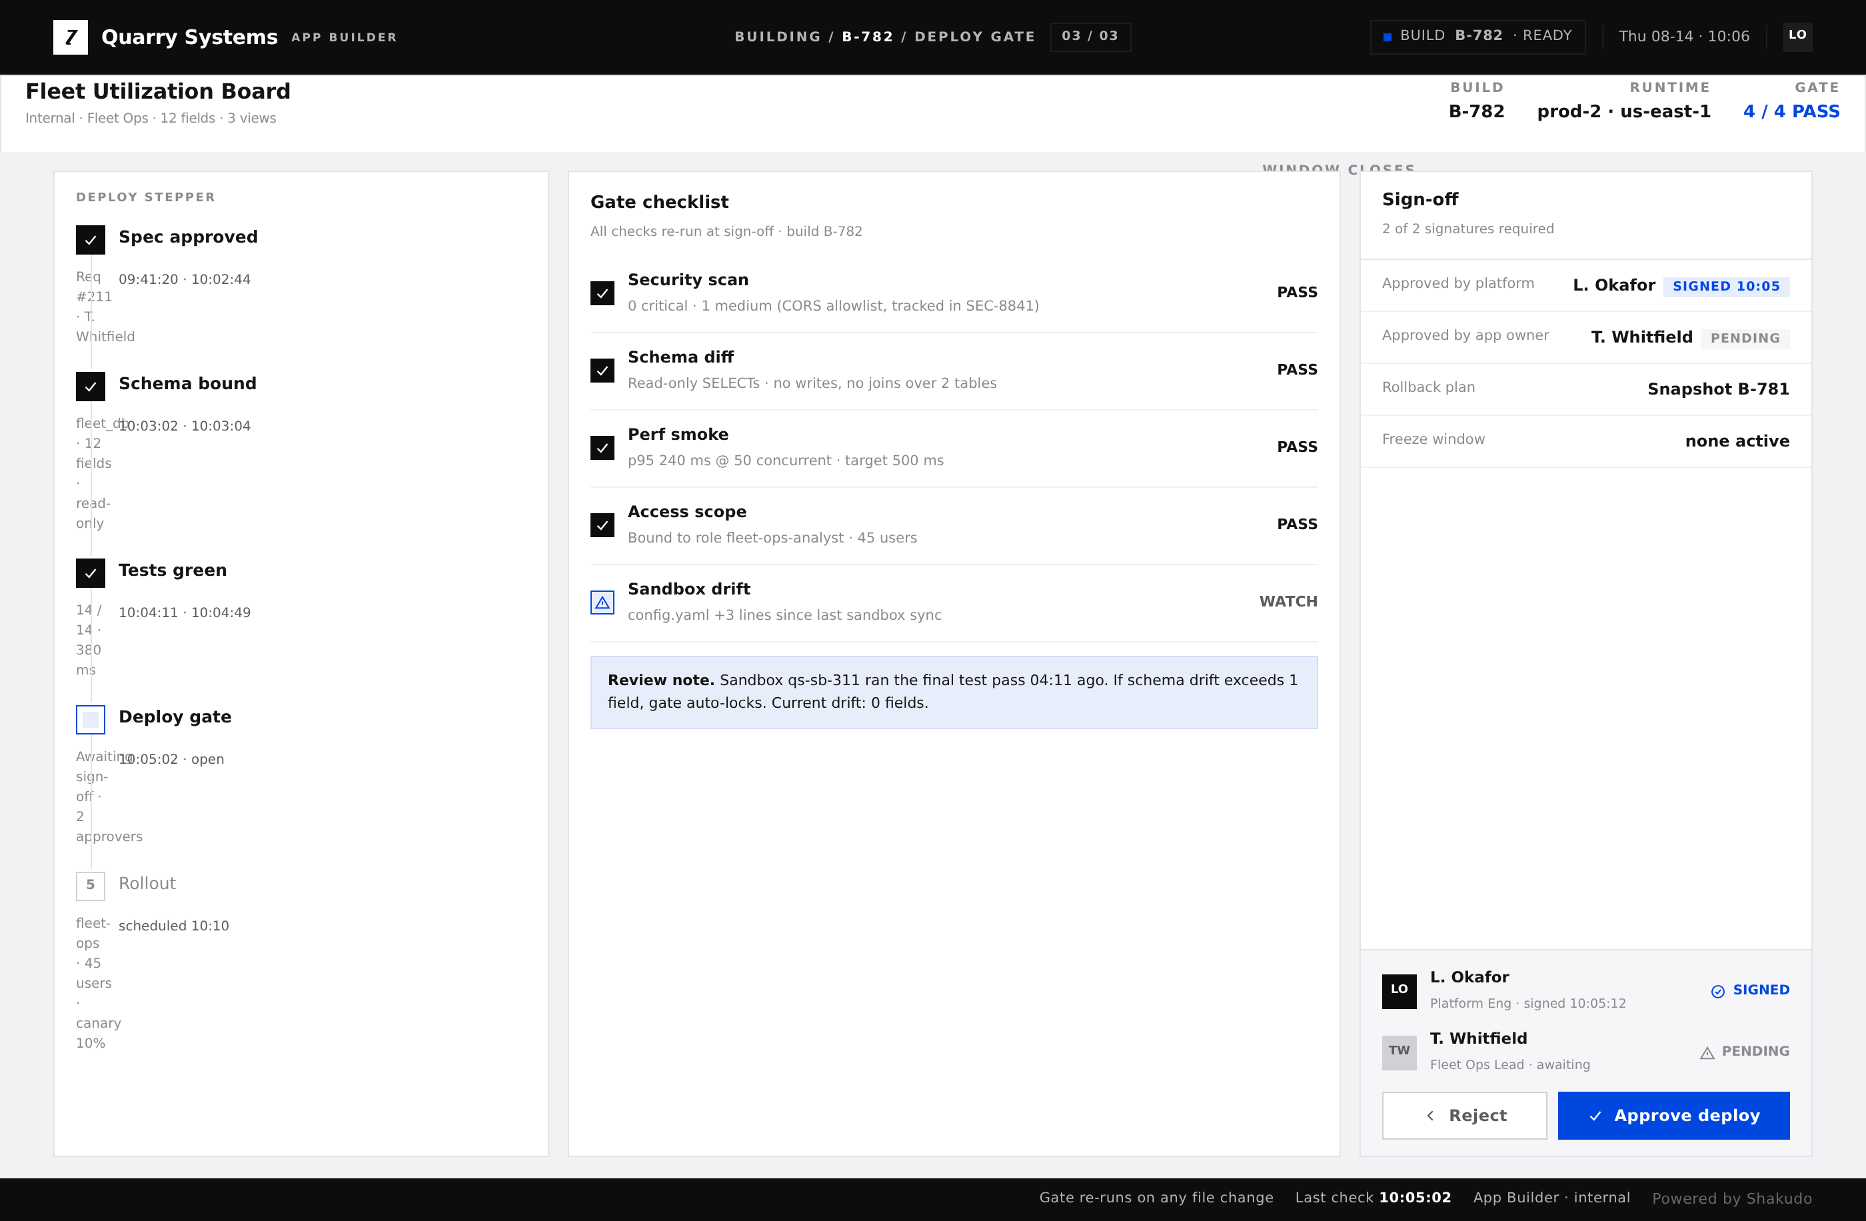Click the L. Okafor LO avatar badge
This screenshot has width=1866, height=1221.
pyautogui.click(x=1399, y=990)
